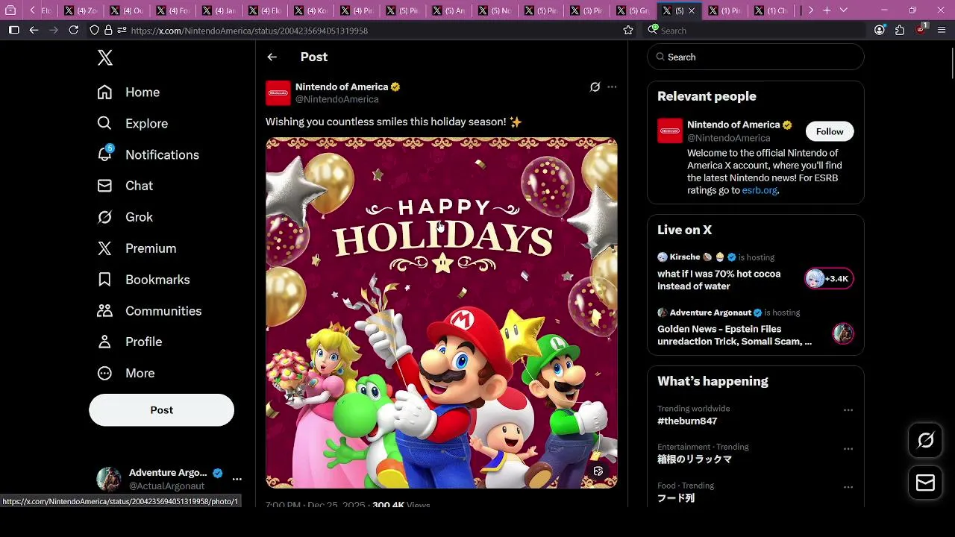Open options for フード列 trend

pyautogui.click(x=848, y=488)
